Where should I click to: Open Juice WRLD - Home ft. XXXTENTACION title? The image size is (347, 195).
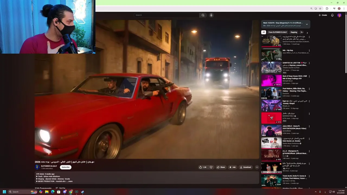(294, 127)
